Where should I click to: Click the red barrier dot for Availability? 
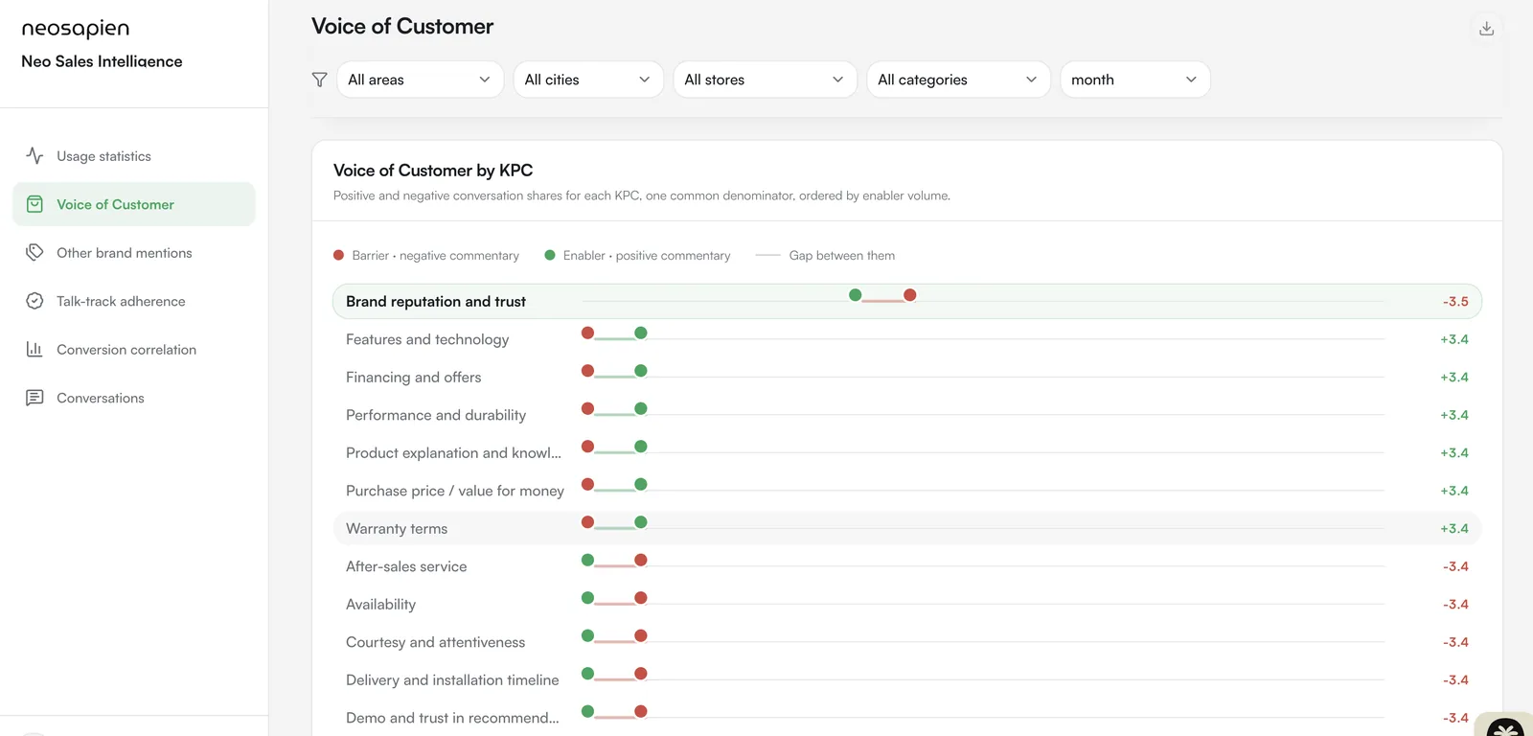coord(641,598)
